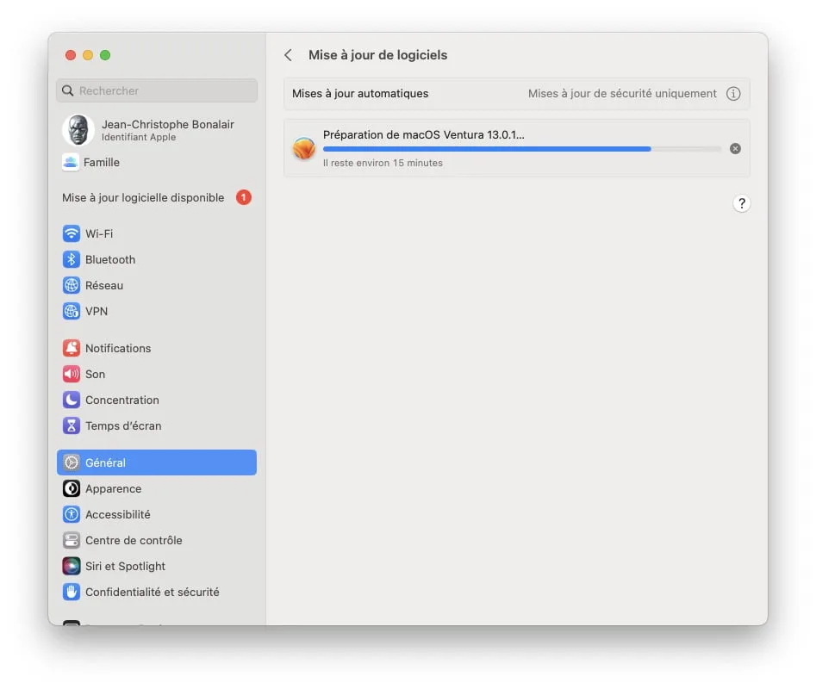Click the Rechercher search field
Viewport: 816px width, 689px height.
pos(156,90)
